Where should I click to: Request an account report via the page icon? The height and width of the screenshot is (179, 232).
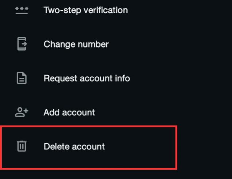click(22, 78)
